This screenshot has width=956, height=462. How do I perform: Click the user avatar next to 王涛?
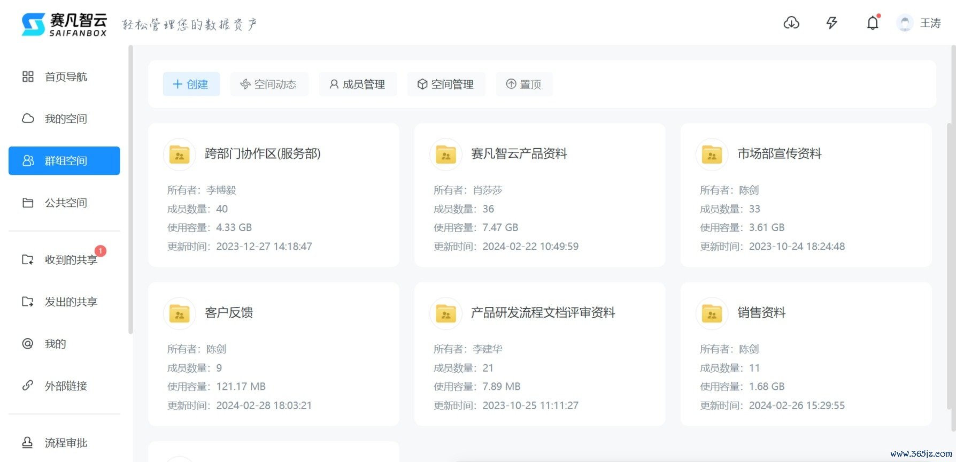(x=905, y=23)
